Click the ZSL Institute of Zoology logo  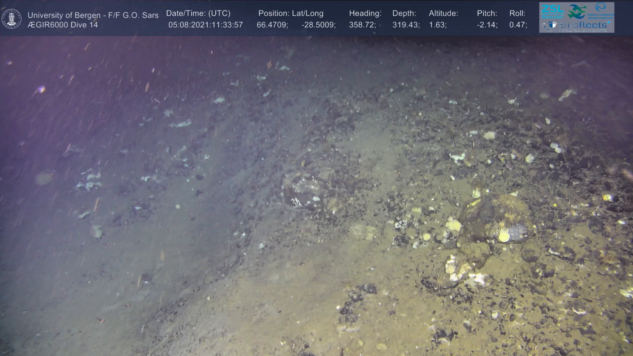coord(553,12)
